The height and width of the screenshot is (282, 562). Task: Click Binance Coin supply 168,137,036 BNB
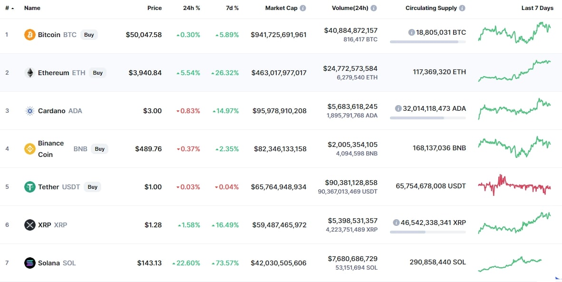pos(439,149)
